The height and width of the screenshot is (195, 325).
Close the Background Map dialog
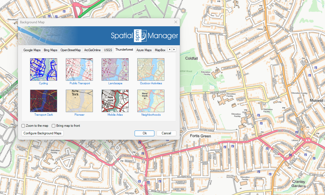click(175, 22)
